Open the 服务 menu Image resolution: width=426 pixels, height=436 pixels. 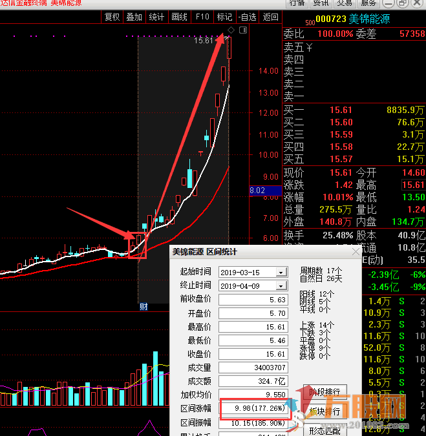368,3
